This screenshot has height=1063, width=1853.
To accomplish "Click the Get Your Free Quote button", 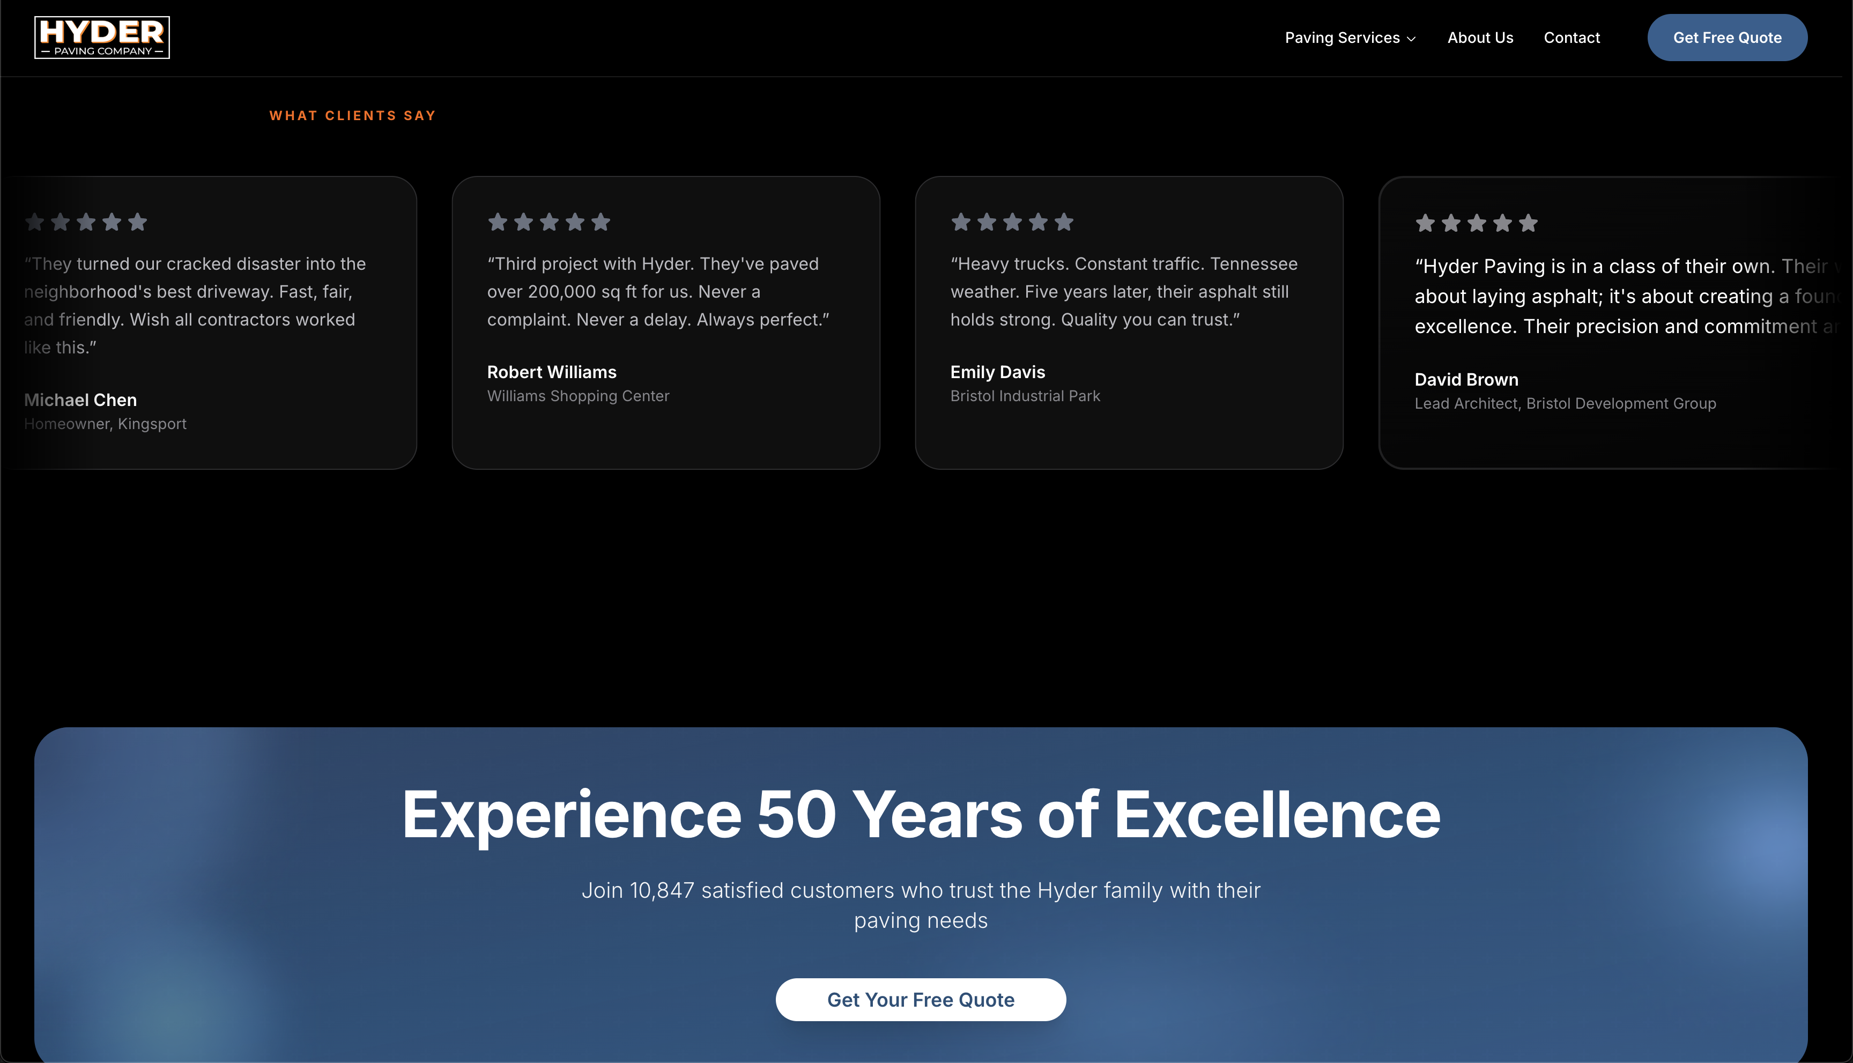I will coord(920,1000).
